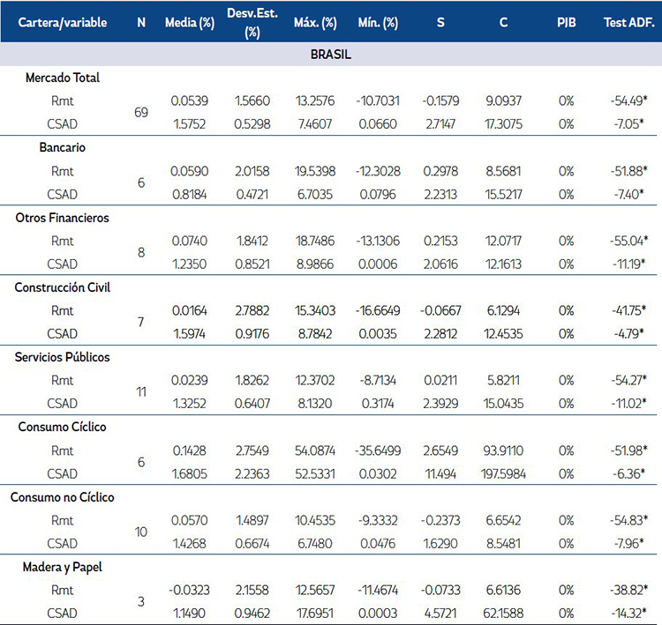Screen dimensions: 662x625
Task: Click the Cartera/variable column header
Action: [x=64, y=23]
